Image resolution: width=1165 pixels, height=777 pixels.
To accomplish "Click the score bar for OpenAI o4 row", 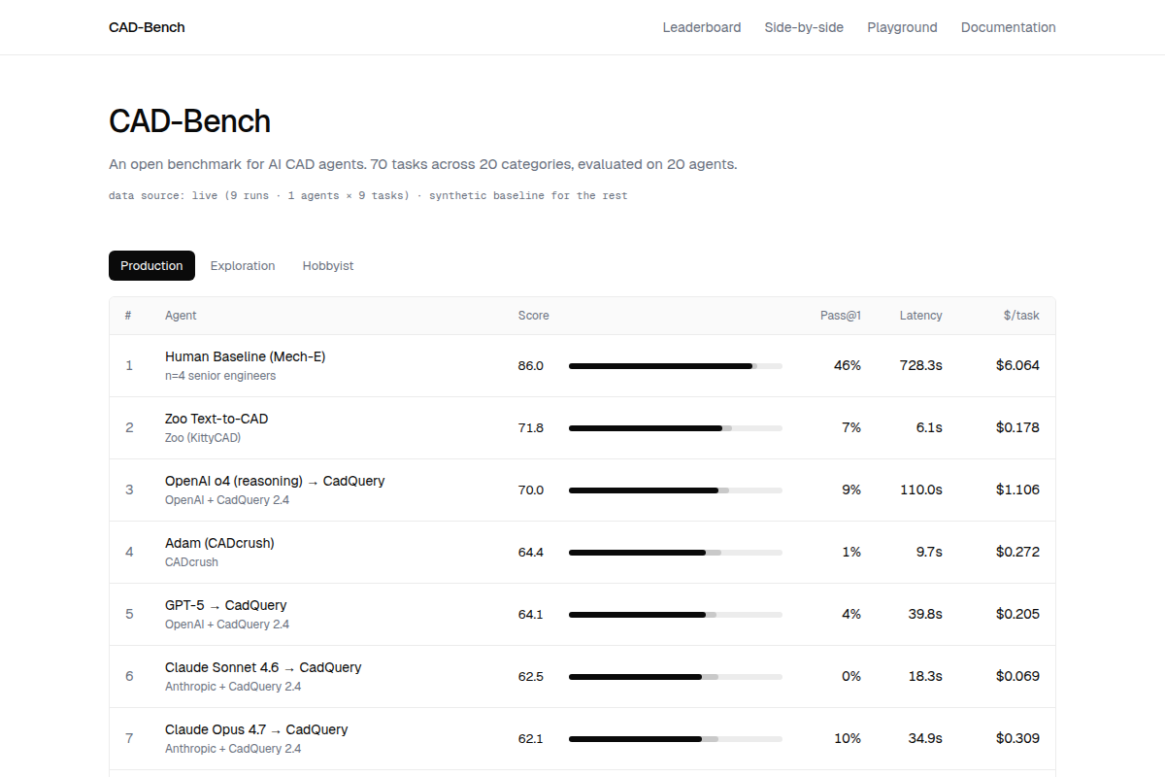I will click(x=676, y=490).
